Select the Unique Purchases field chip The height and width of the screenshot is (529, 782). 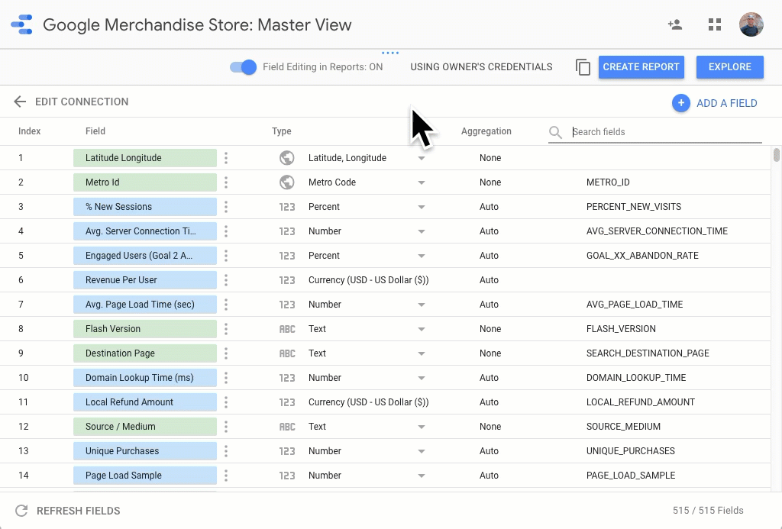coord(145,451)
